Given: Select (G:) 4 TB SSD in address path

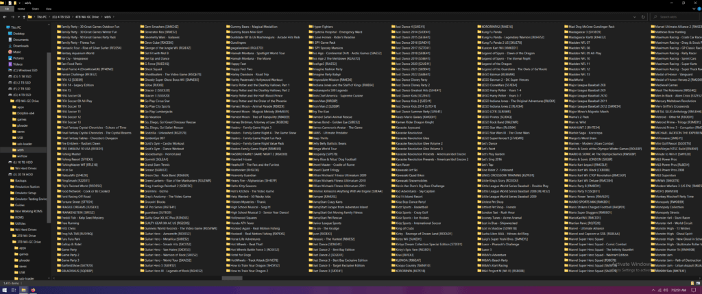Looking at the screenshot, I should pos(62,17).
